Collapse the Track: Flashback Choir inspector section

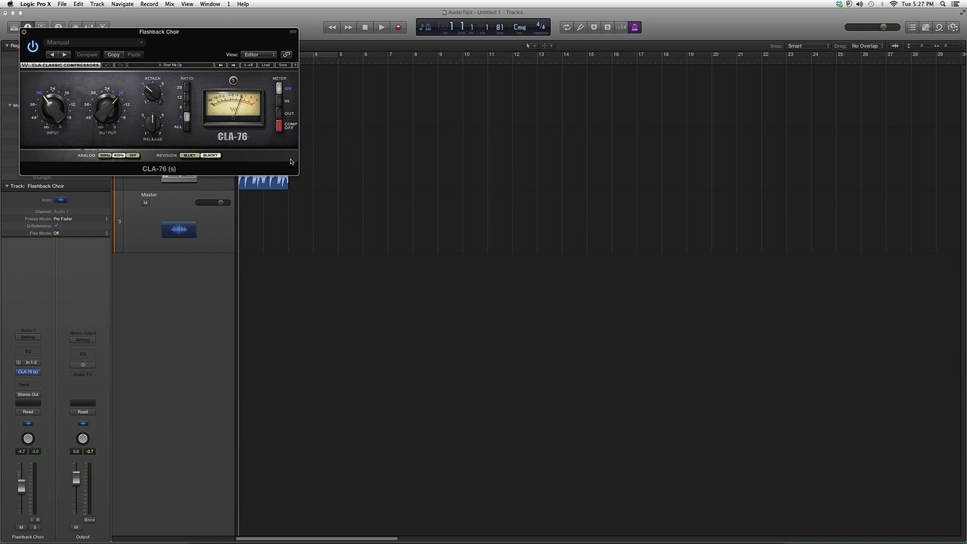[7, 186]
